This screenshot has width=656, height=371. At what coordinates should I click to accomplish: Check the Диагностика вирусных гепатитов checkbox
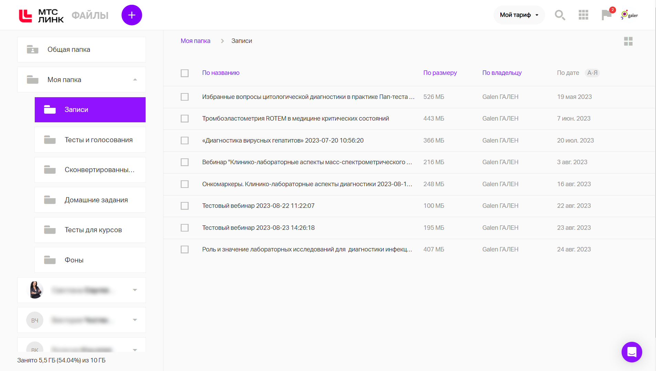coord(185,140)
